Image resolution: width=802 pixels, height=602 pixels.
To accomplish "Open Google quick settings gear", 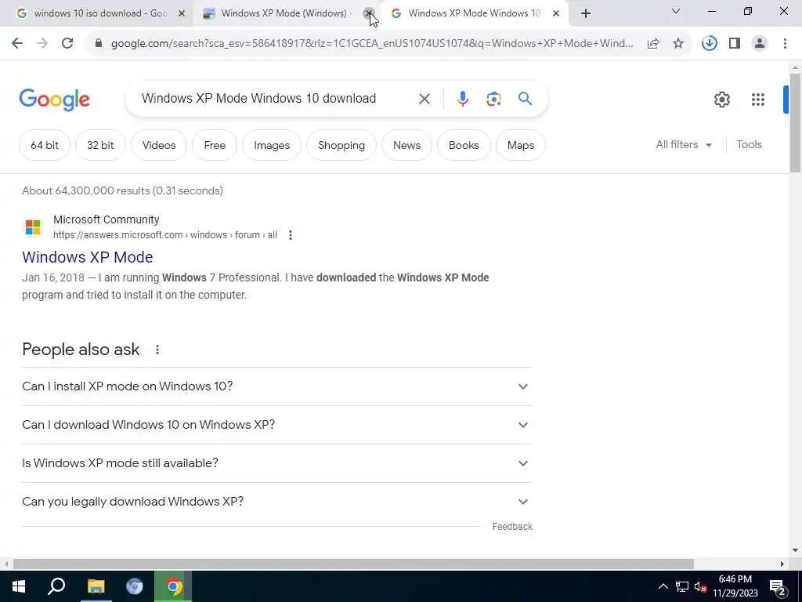I will pyautogui.click(x=721, y=100).
